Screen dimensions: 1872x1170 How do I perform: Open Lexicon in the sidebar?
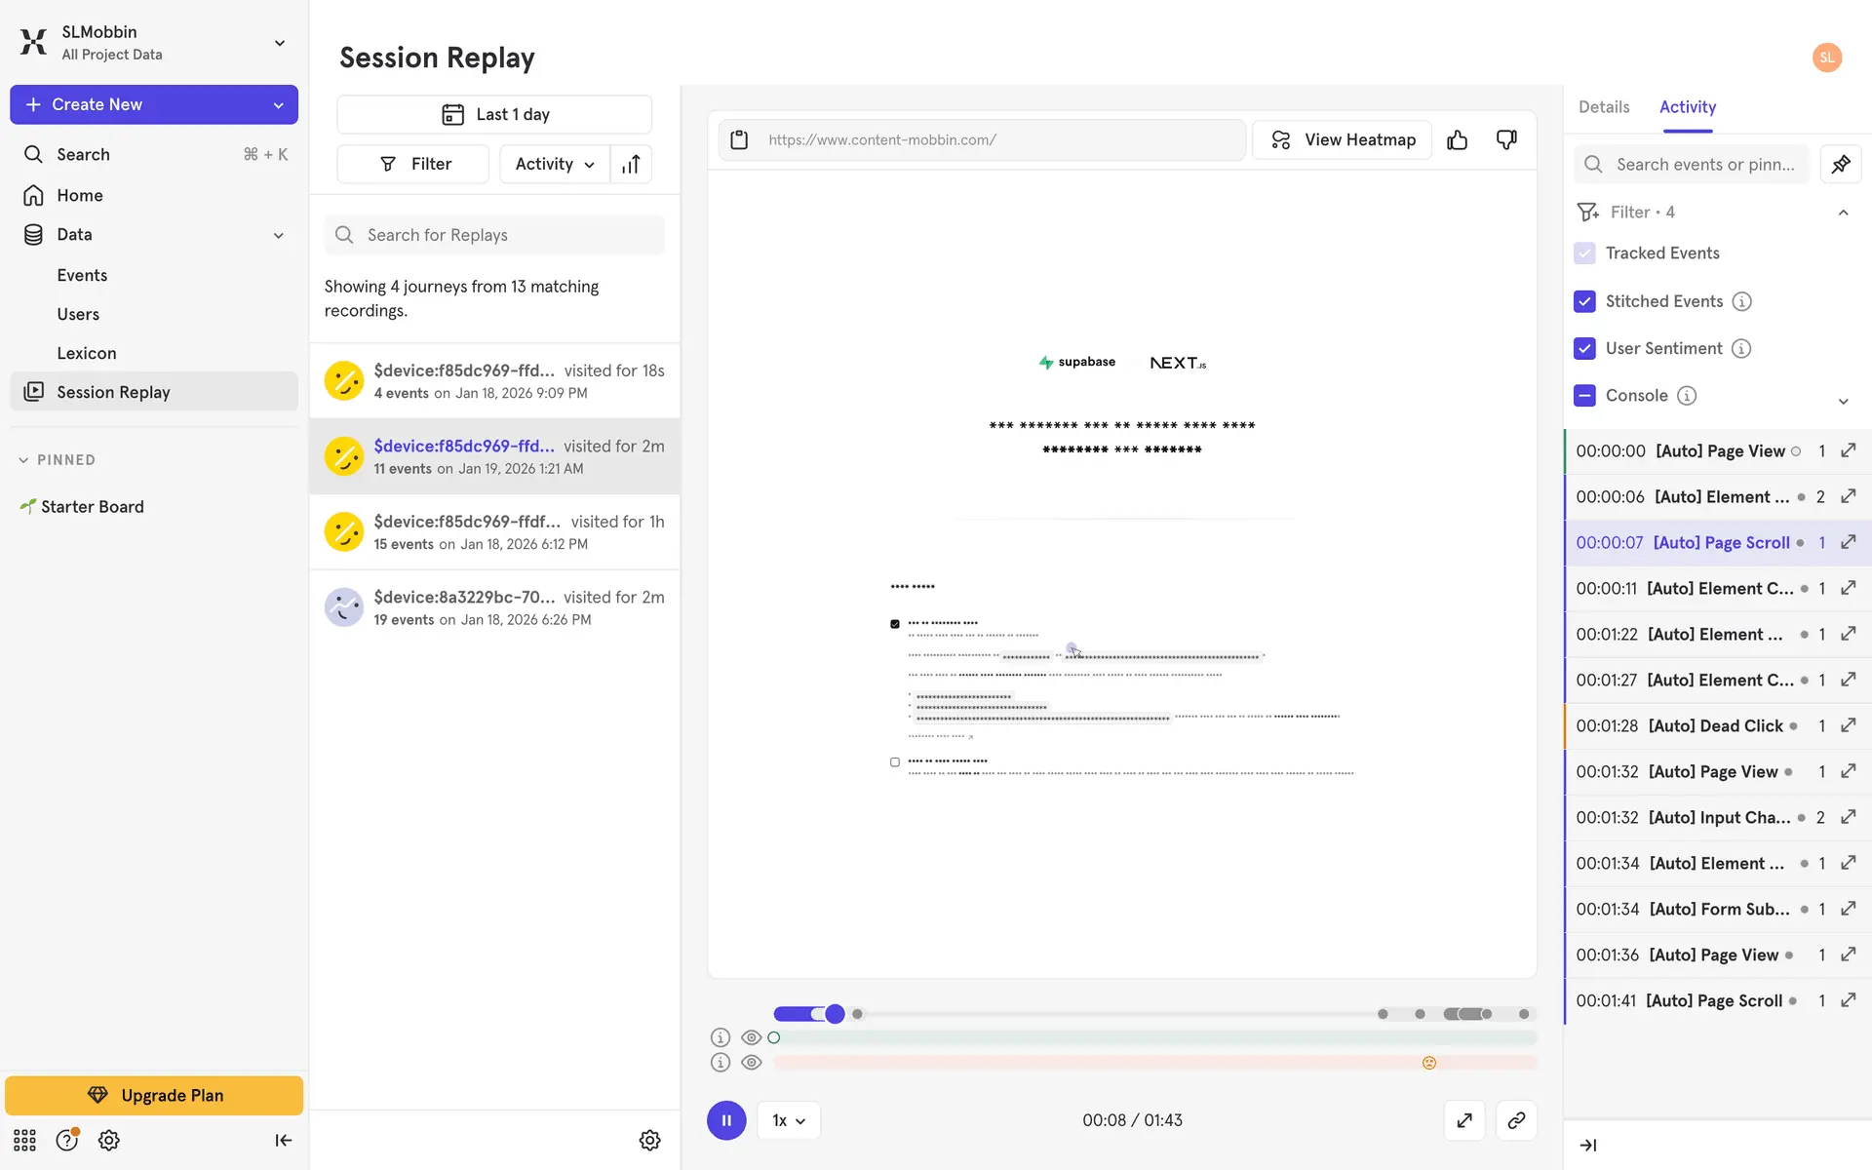click(x=86, y=353)
